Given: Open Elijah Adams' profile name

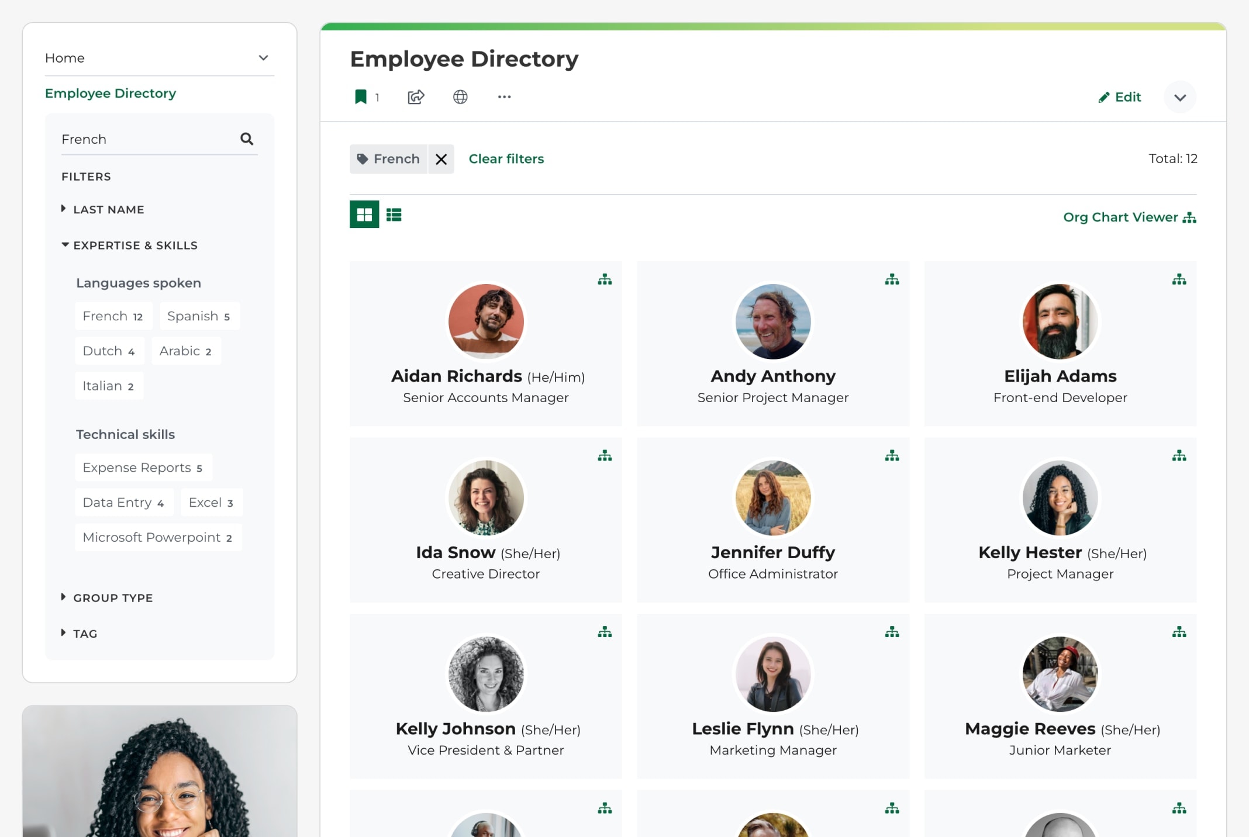Looking at the screenshot, I should coord(1060,376).
